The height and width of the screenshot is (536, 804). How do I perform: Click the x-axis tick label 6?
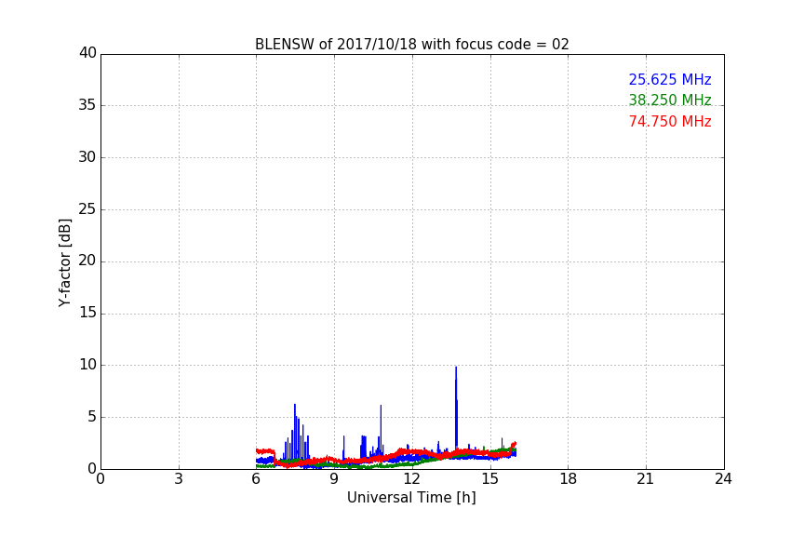[x=256, y=479]
